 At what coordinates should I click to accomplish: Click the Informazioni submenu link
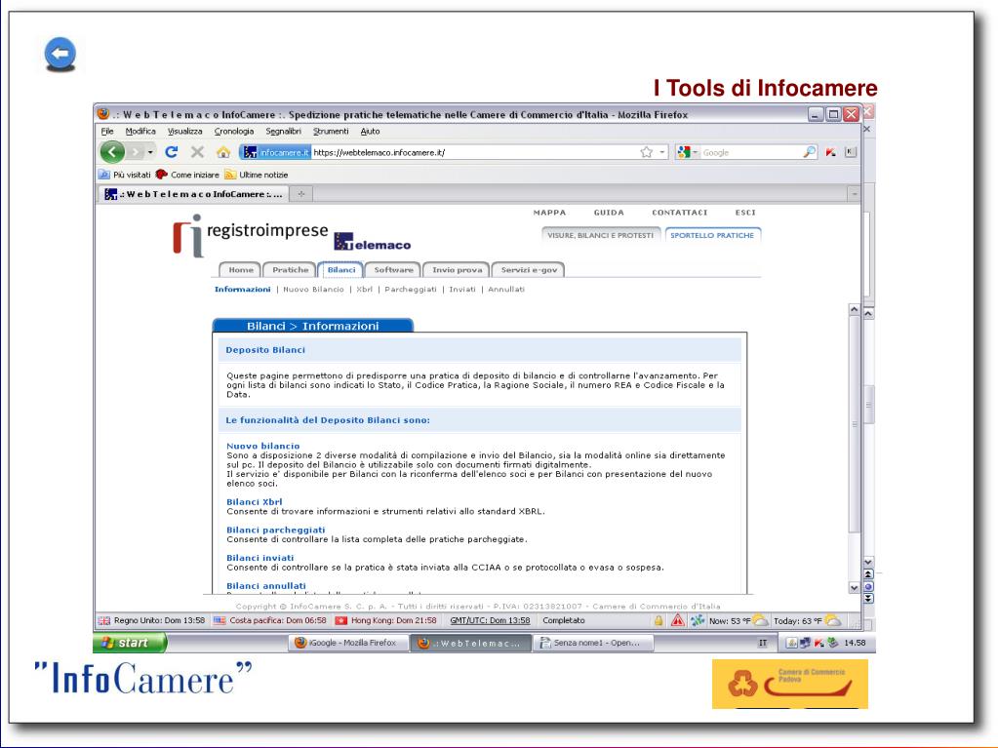tap(243, 290)
